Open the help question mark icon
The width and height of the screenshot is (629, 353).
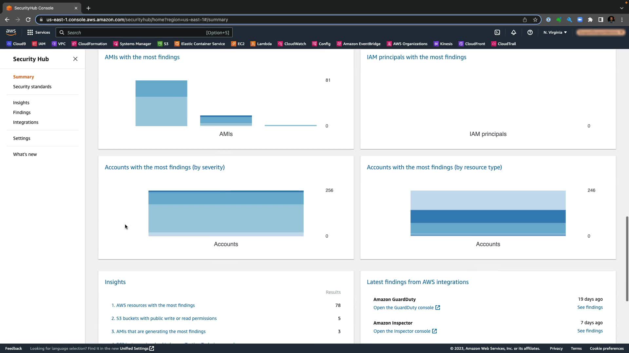click(530, 32)
